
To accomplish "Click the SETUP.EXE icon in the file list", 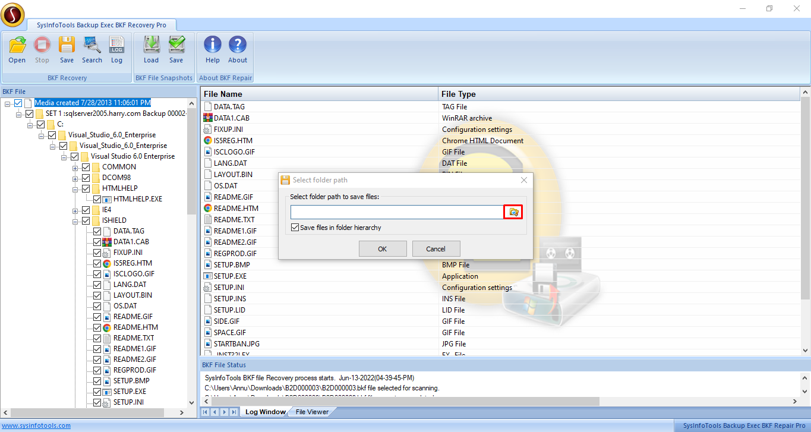I will (x=208, y=276).
